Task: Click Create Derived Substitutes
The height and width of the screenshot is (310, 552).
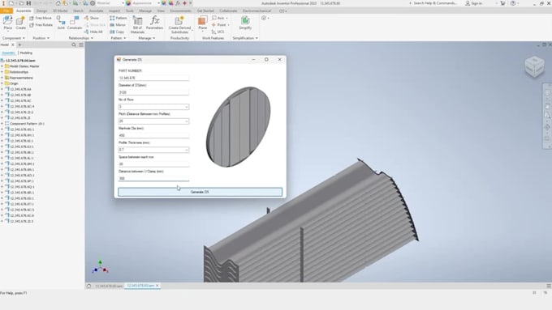Action: (179, 24)
